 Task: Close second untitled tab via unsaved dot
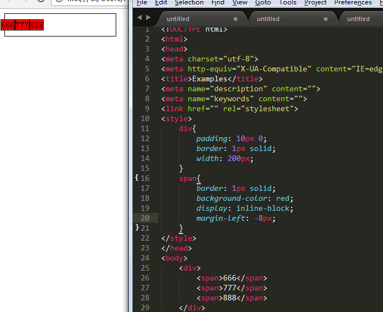coord(325,19)
